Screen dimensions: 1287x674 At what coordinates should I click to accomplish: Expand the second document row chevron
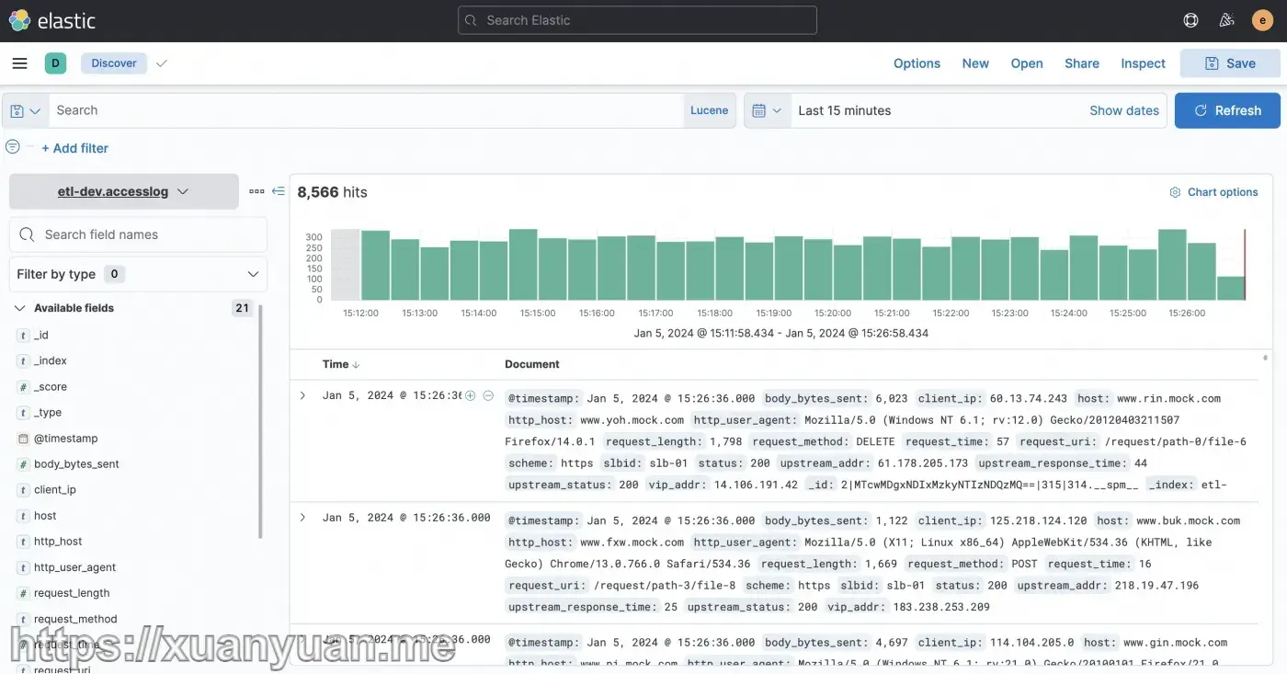[x=302, y=518]
